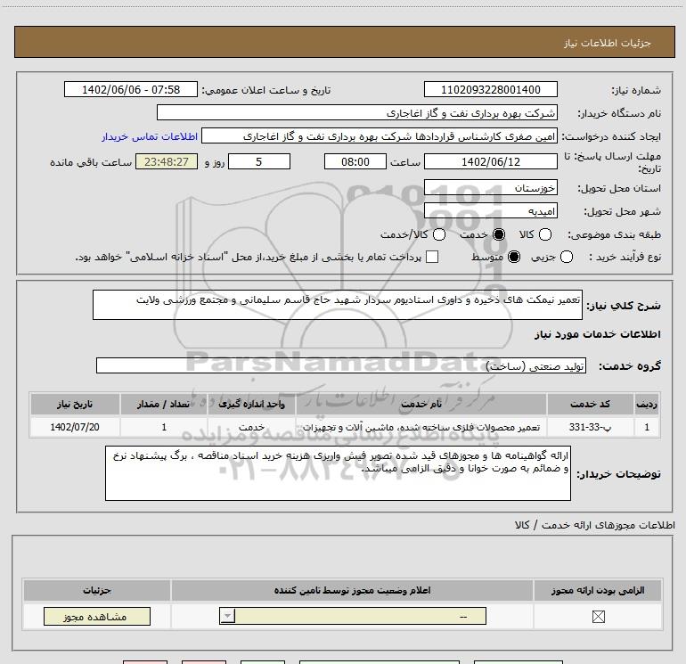Click the request creator name field
The image size is (686, 664).
(x=380, y=136)
